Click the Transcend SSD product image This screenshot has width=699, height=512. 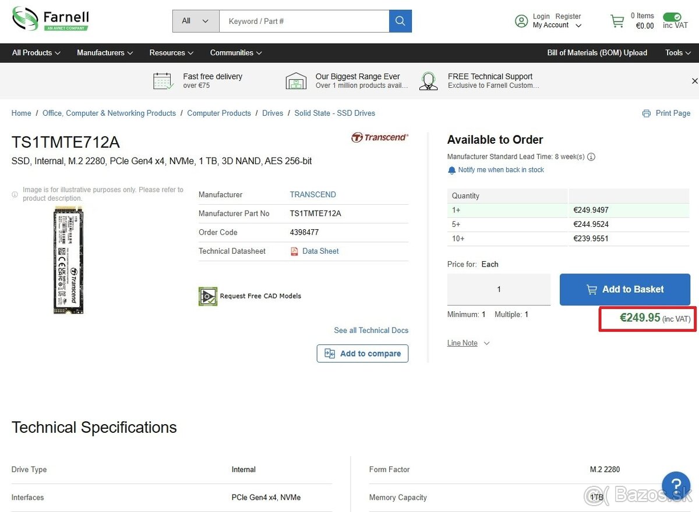(69, 260)
